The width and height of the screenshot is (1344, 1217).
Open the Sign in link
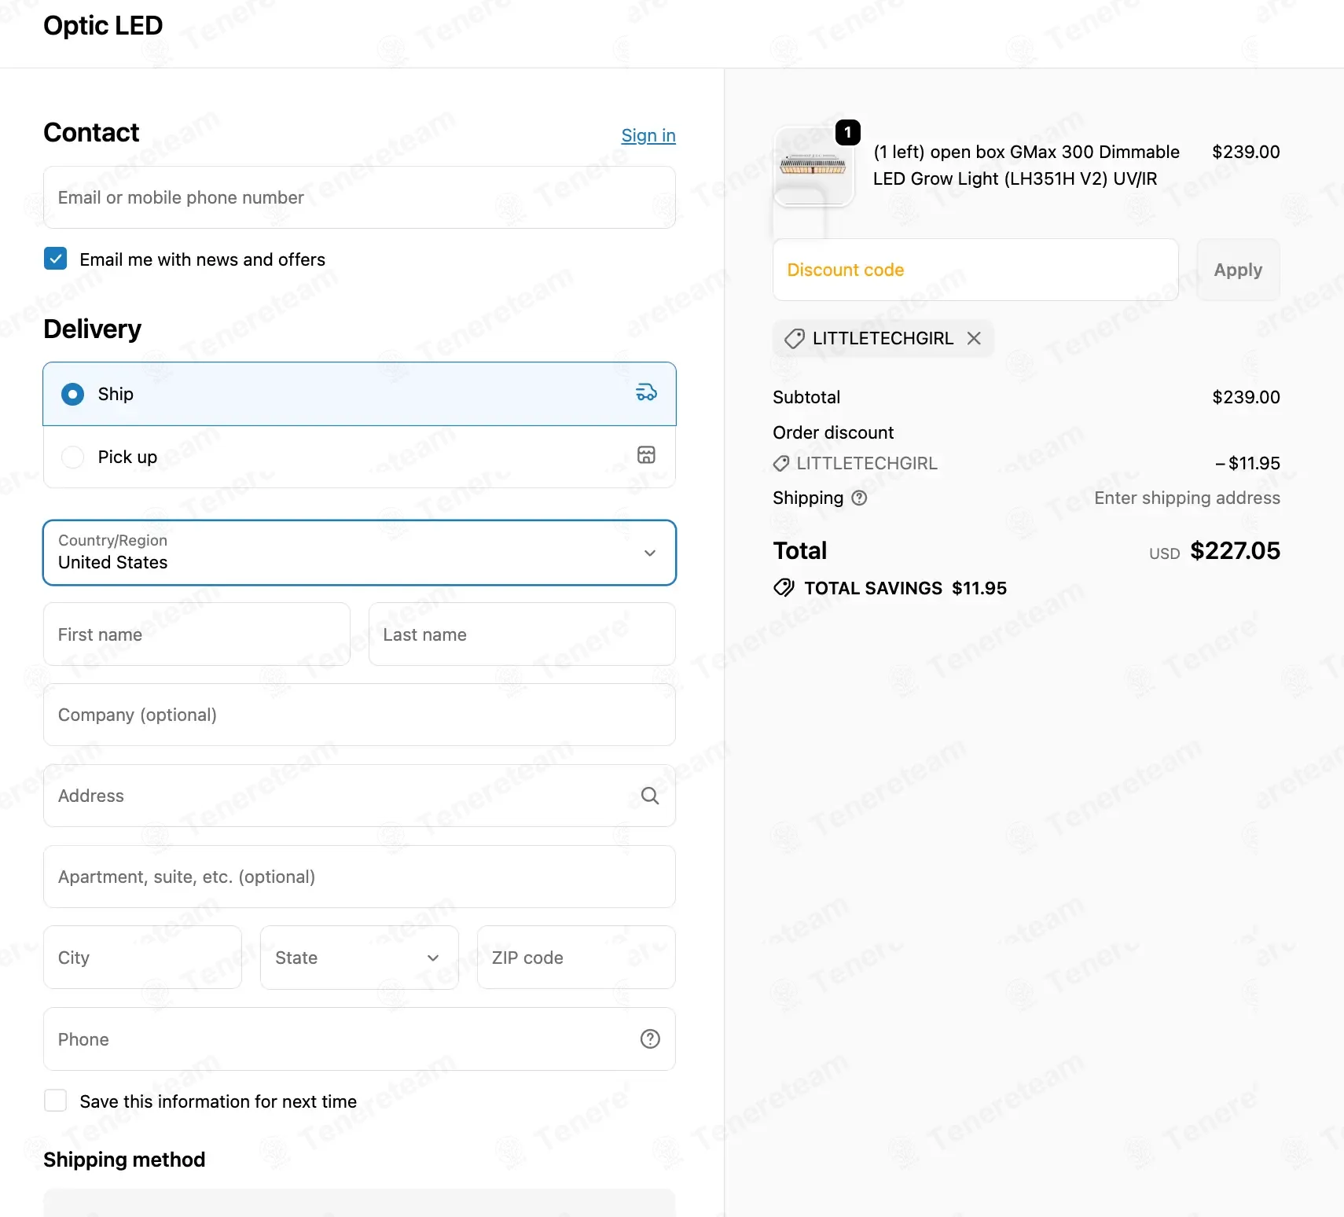(648, 135)
